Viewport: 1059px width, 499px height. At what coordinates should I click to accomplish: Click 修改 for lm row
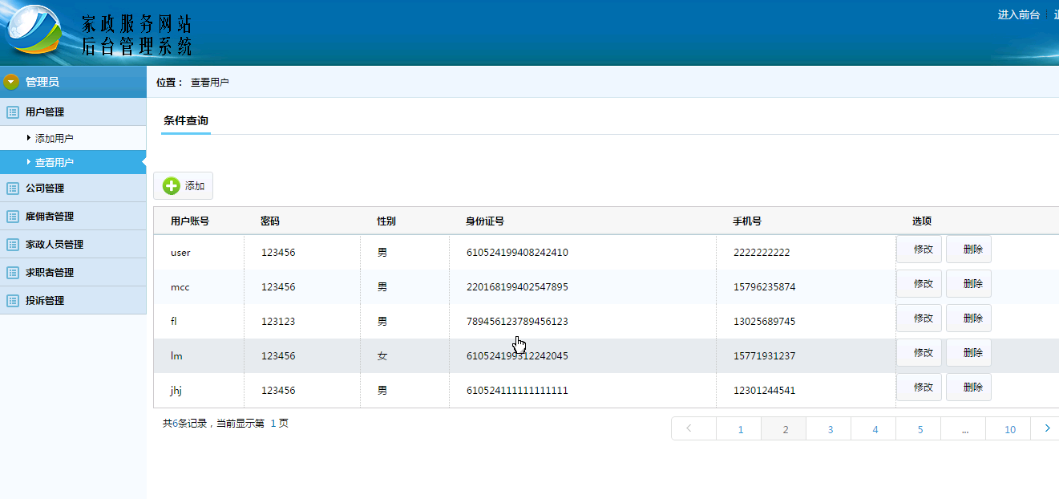click(x=920, y=352)
